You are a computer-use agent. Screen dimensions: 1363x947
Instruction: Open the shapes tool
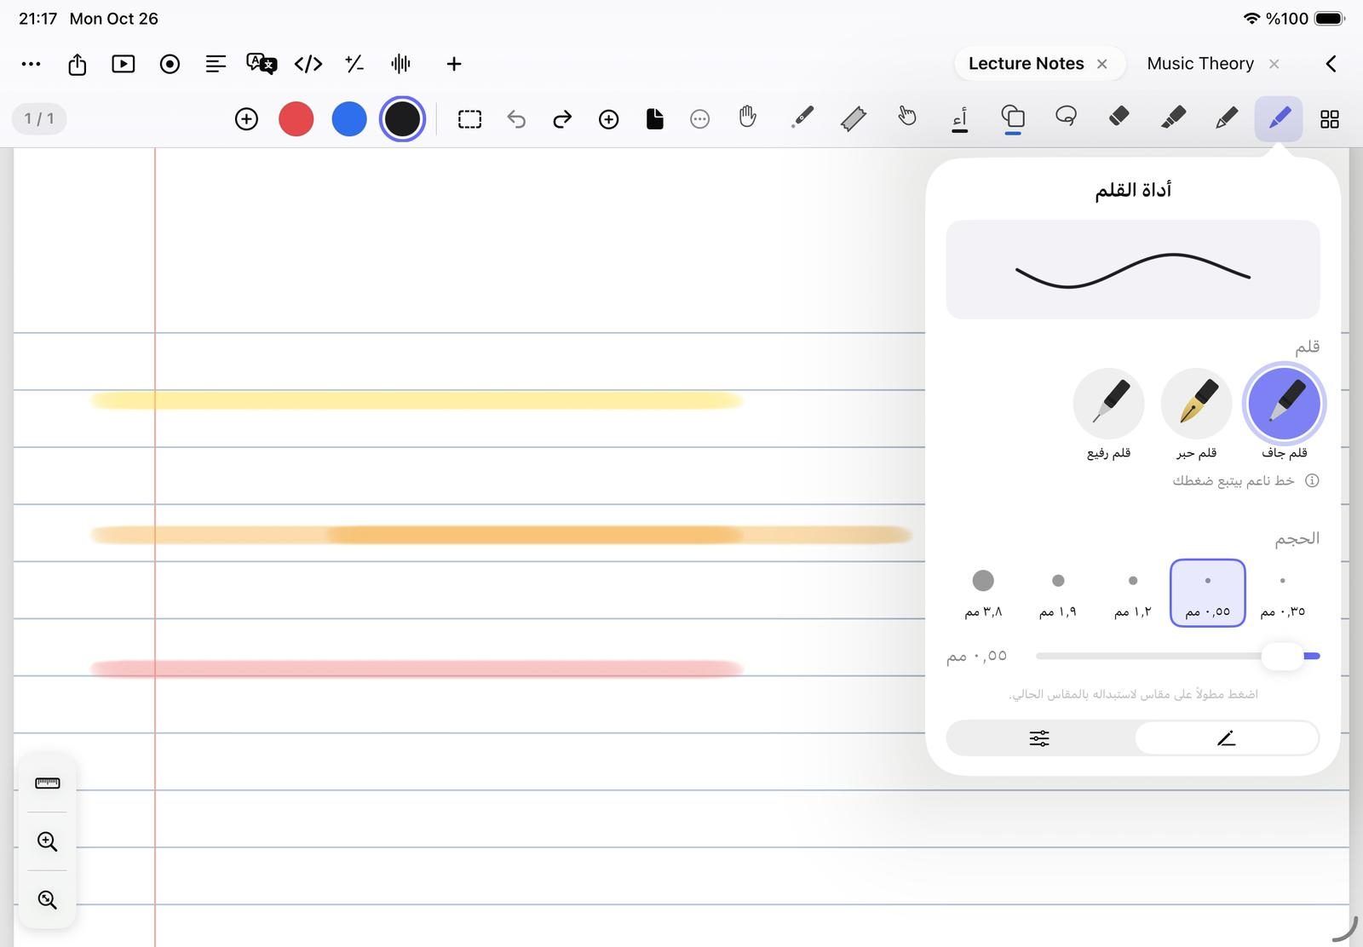pos(1013,118)
